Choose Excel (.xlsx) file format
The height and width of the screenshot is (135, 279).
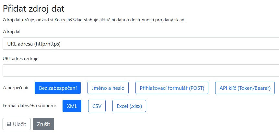[129, 106]
